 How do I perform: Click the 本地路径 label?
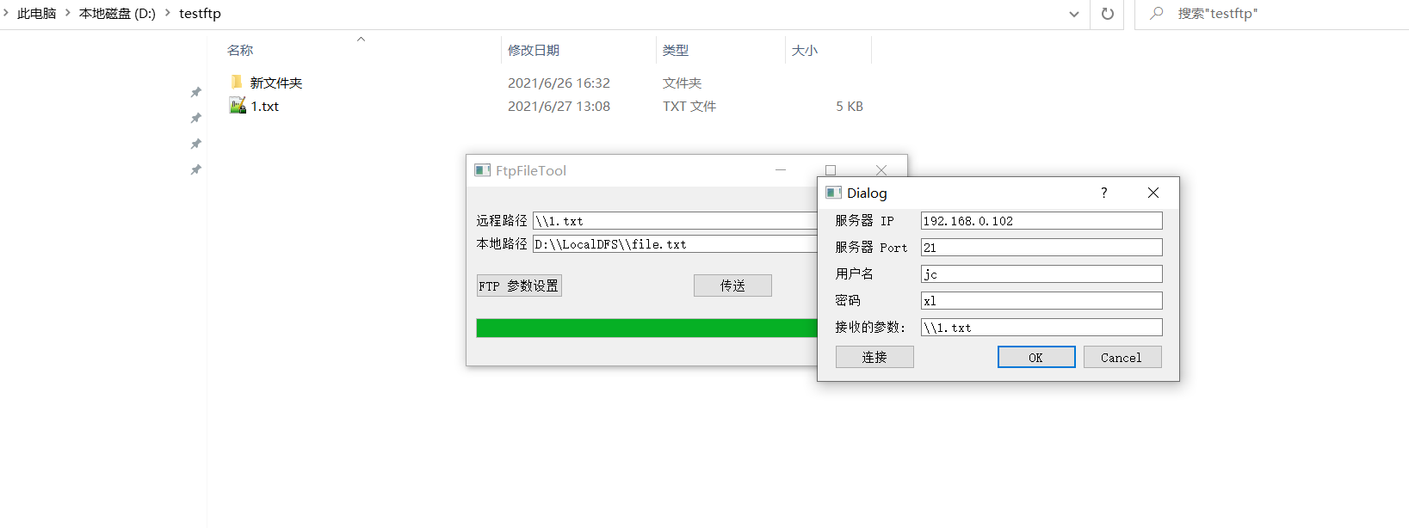pos(502,244)
